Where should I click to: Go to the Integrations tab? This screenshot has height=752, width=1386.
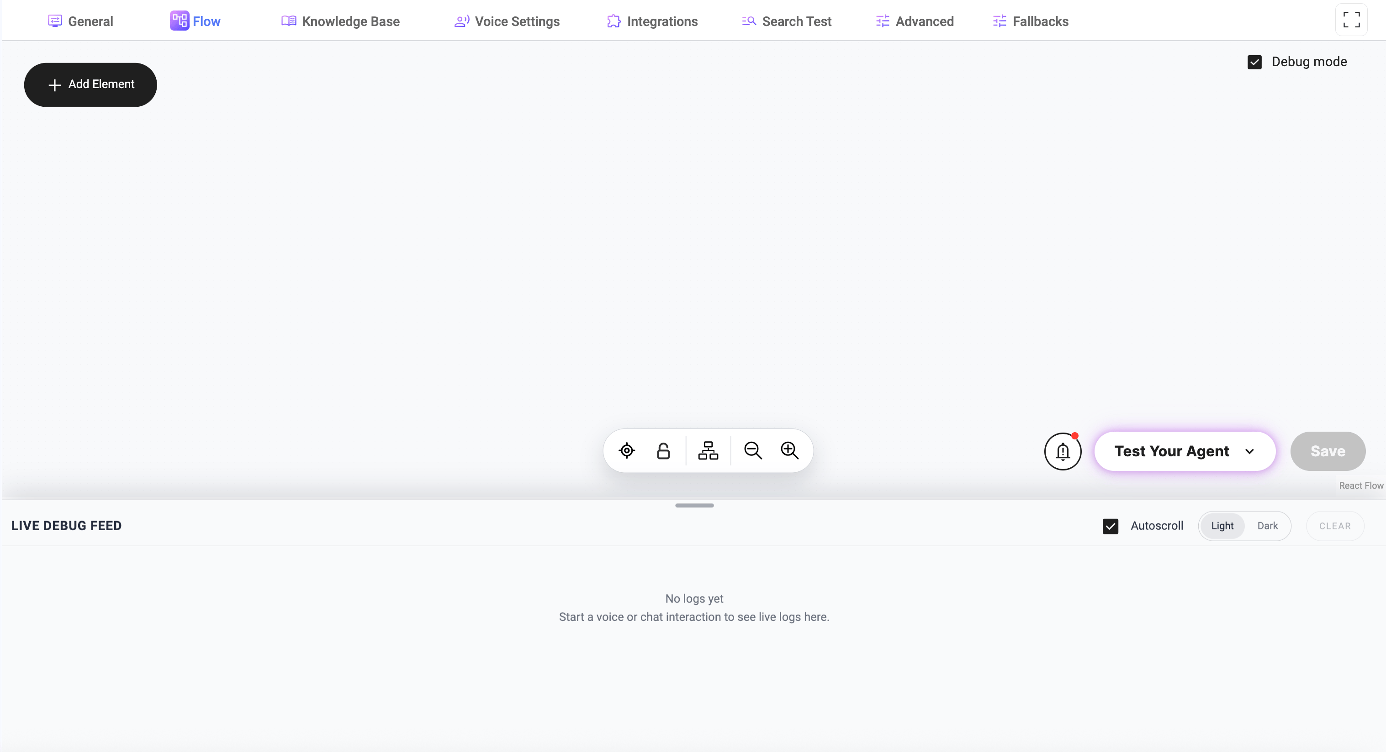[652, 21]
